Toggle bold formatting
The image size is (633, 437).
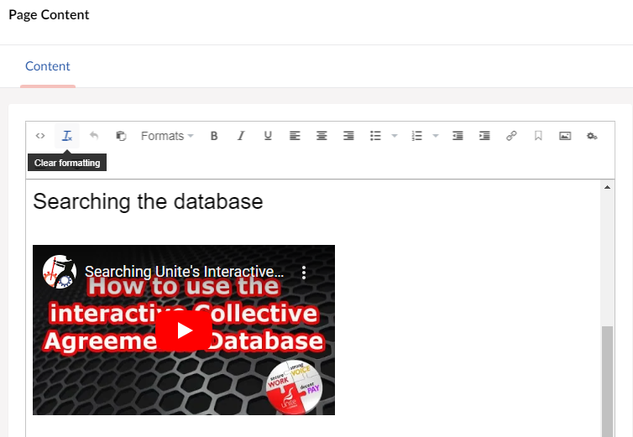[x=214, y=136]
